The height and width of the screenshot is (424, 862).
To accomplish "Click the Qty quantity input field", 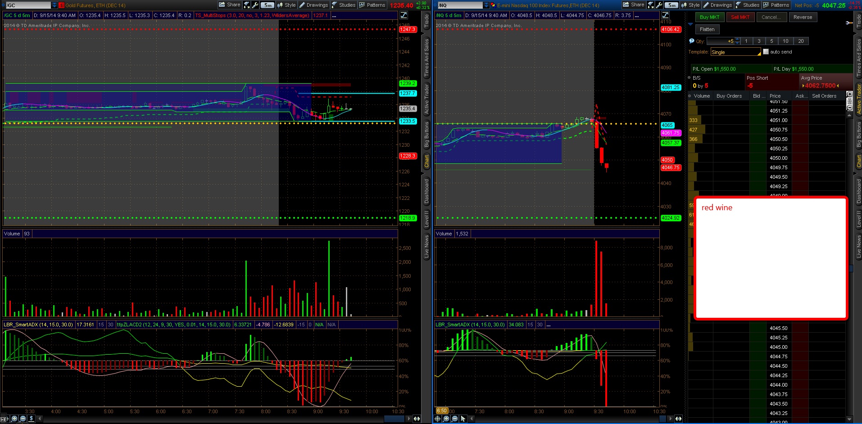I will [x=720, y=41].
